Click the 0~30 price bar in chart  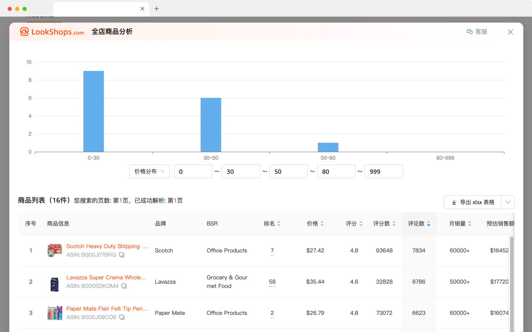pos(94,111)
